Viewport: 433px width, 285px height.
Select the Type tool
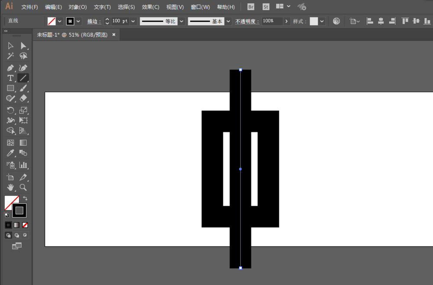pyautogui.click(x=10, y=78)
